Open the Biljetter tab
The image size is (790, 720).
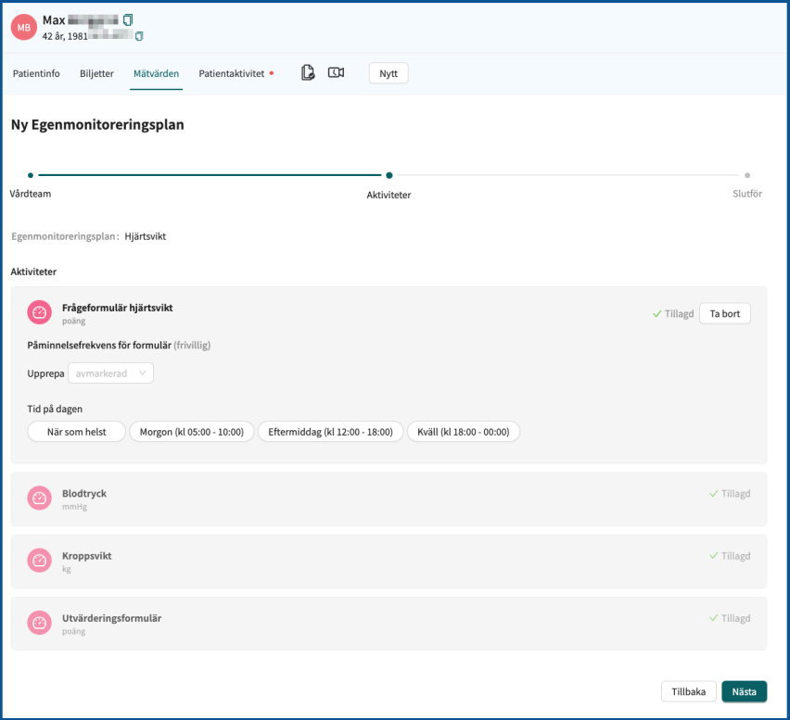[x=96, y=74]
